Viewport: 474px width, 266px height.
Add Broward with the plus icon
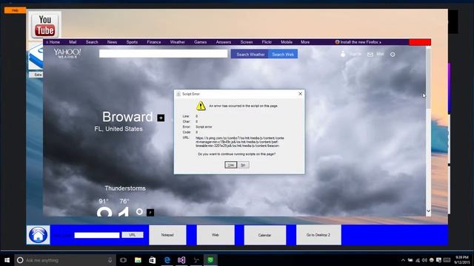pyautogui.click(x=161, y=118)
